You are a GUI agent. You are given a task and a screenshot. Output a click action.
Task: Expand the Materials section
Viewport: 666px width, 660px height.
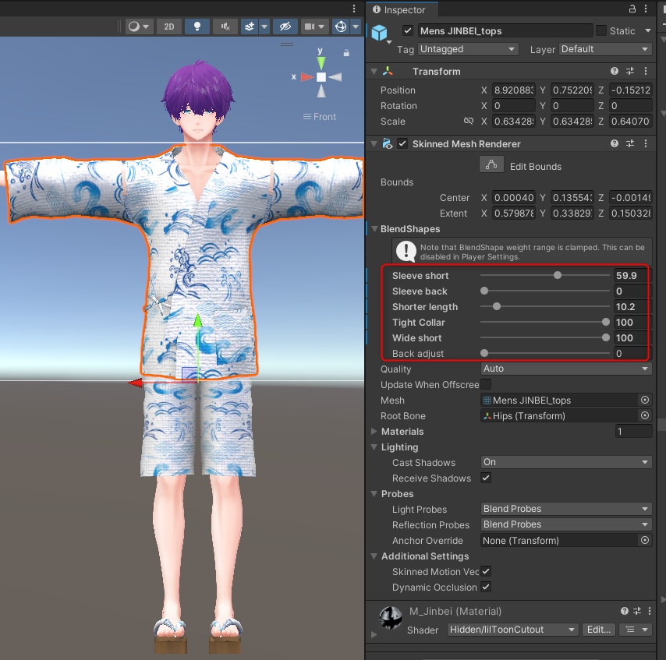[x=374, y=432]
